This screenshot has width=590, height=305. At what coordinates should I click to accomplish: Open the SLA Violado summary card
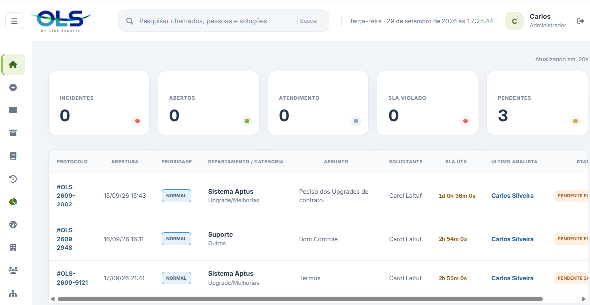[x=428, y=103]
